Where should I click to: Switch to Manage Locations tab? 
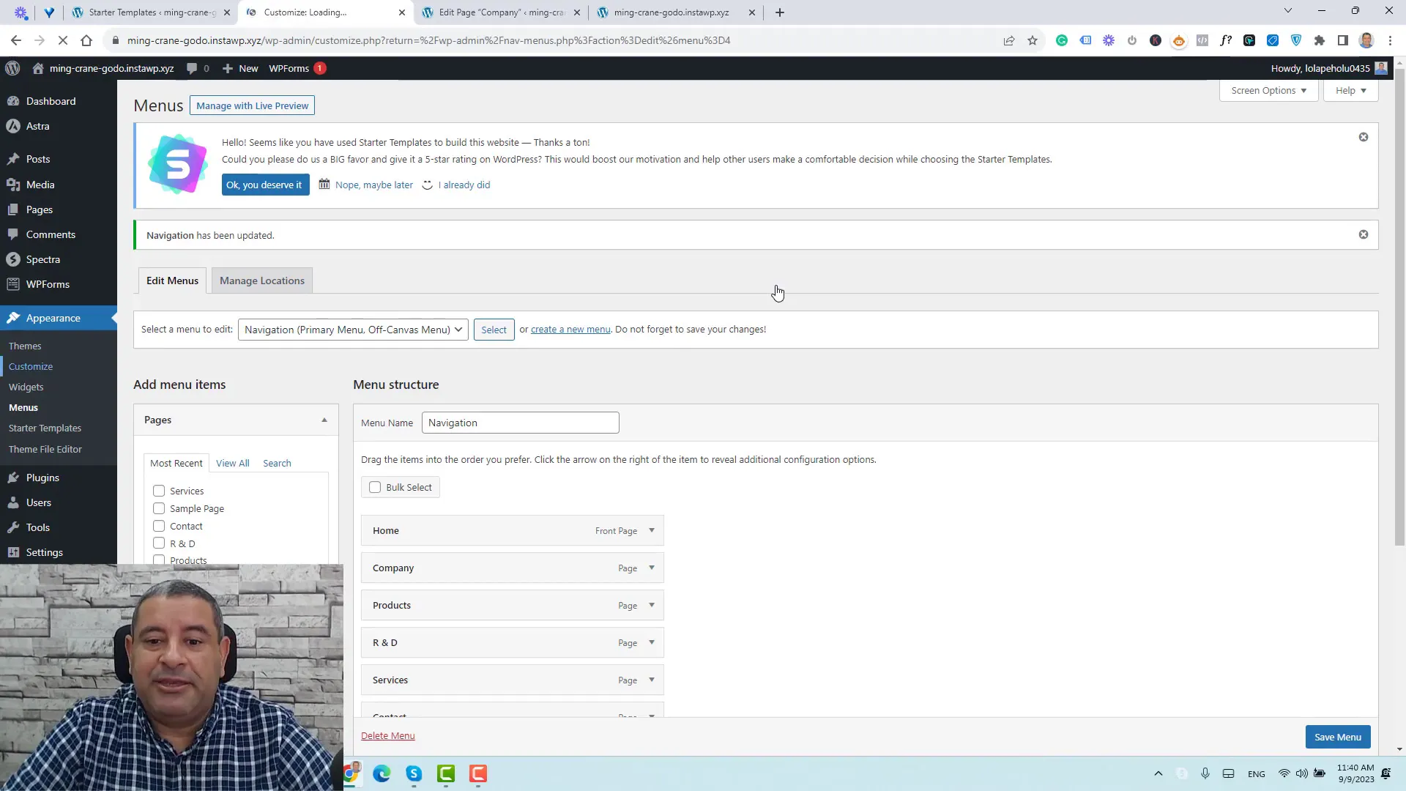click(x=261, y=280)
